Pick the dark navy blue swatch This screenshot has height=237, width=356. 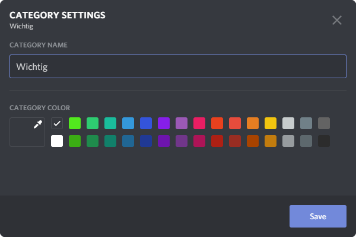[x=146, y=141]
